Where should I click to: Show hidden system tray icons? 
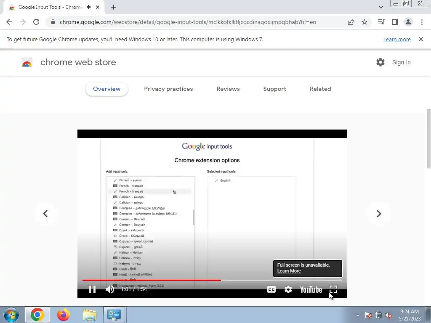tap(358, 315)
